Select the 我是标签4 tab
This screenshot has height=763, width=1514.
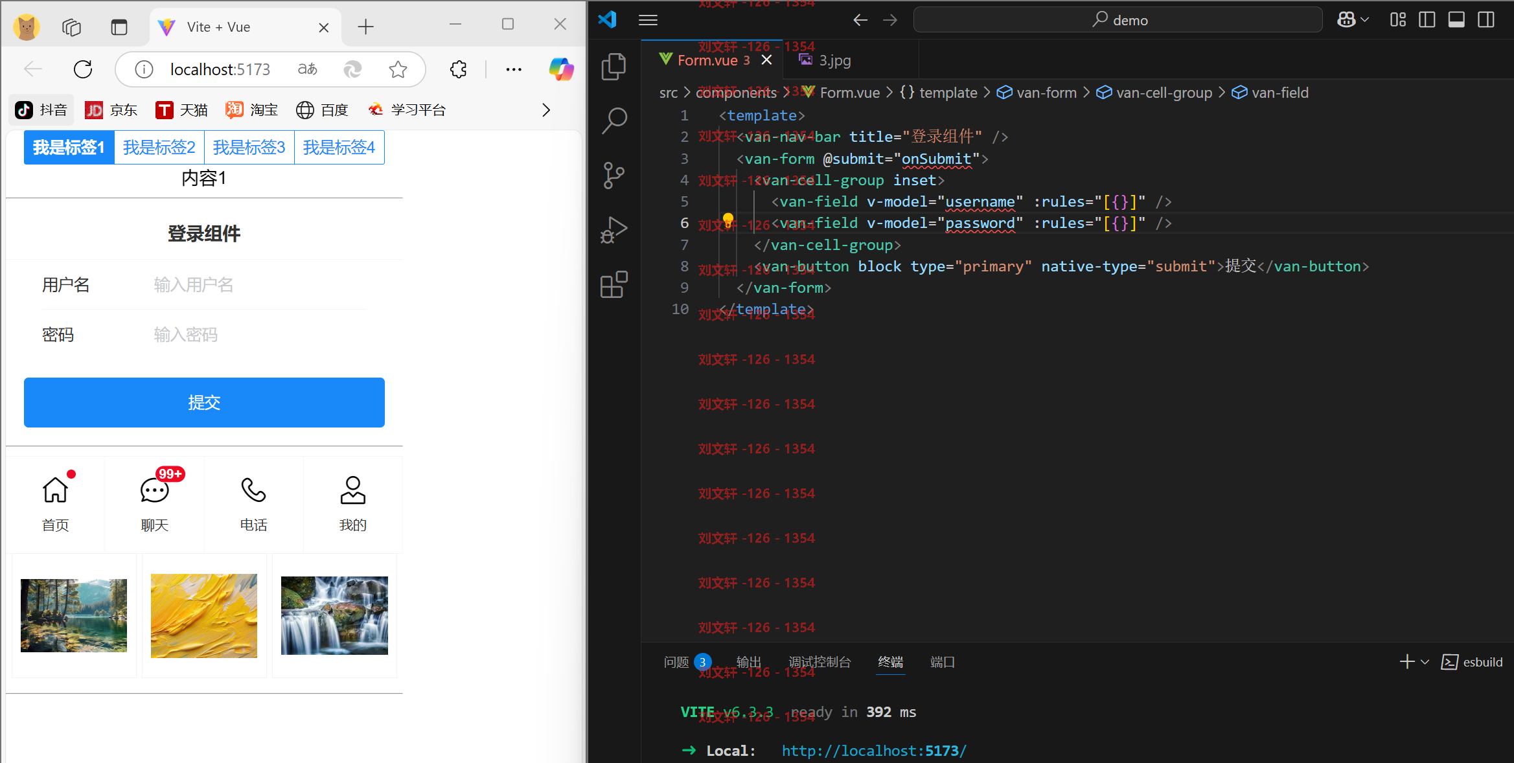[339, 148]
